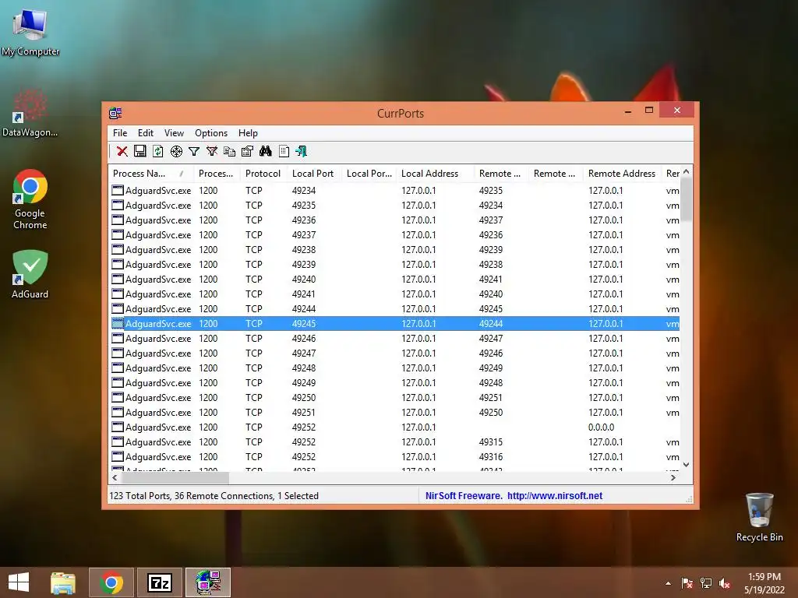
Task: Click the Copy selected items icon
Action: point(230,151)
